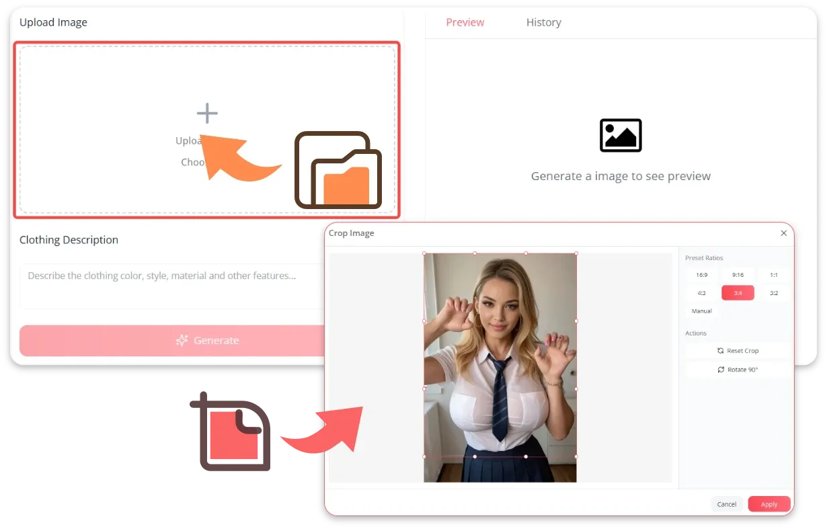Click the sparkle icon on the Generate button
827x529 pixels.
pos(182,341)
